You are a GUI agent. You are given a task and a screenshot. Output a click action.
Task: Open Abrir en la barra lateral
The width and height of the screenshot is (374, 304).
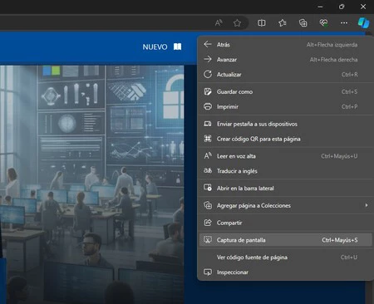286,188
